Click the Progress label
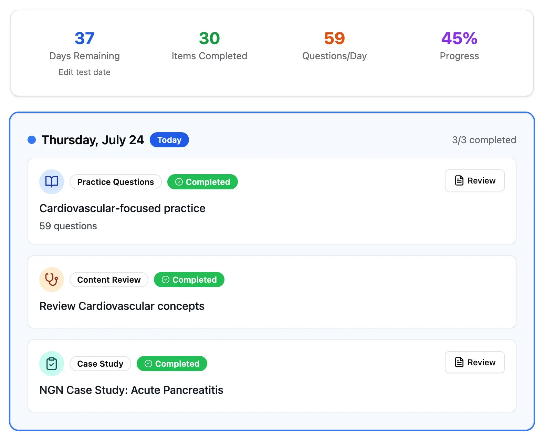 [459, 56]
